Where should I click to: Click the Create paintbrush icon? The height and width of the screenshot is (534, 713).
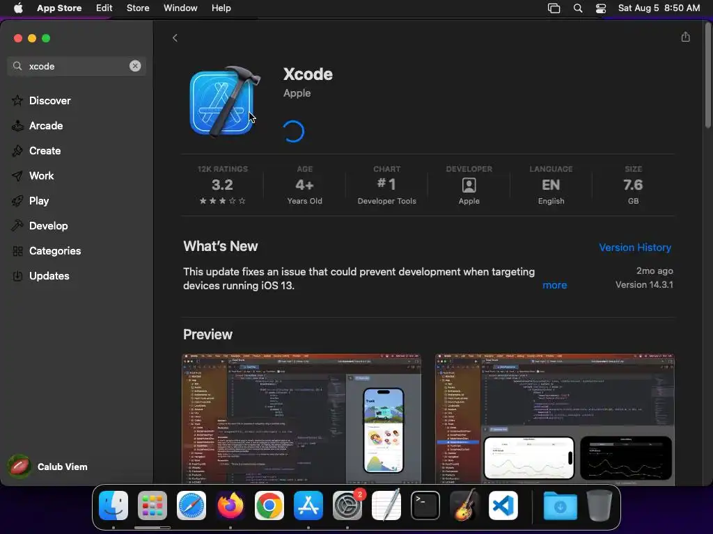(x=17, y=150)
